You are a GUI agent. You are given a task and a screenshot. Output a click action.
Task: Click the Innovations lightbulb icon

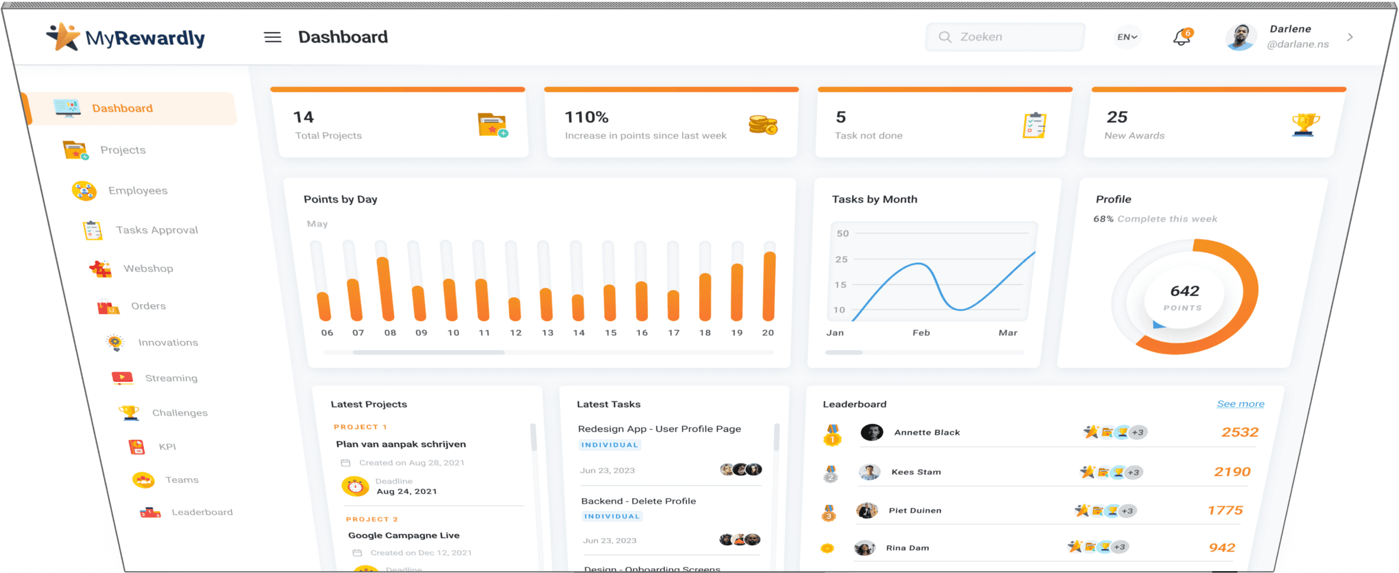(115, 342)
